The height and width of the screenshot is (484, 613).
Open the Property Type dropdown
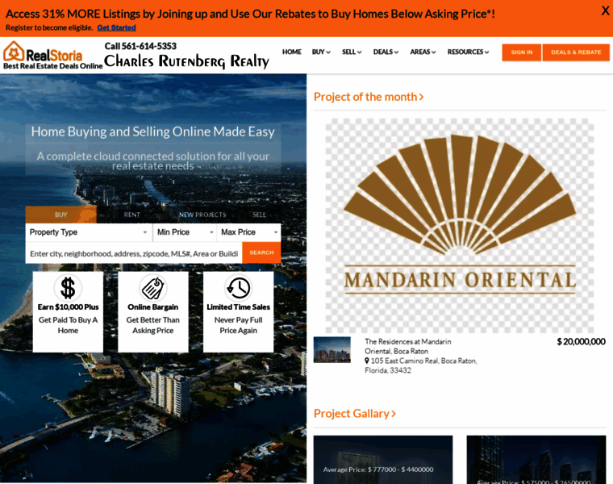click(89, 232)
